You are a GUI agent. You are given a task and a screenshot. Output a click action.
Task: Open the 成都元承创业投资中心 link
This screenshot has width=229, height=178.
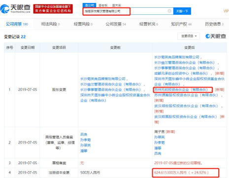point(181,73)
